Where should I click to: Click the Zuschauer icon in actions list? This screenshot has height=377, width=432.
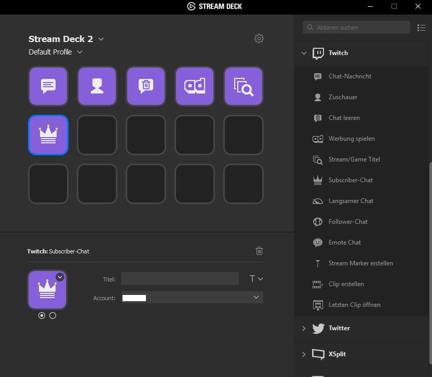coord(318,97)
